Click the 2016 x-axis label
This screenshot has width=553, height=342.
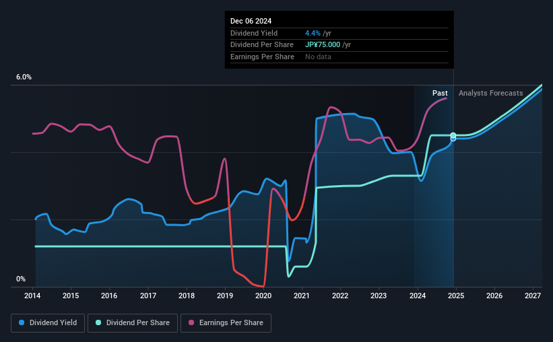pyautogui.click(x=109, y=296)
